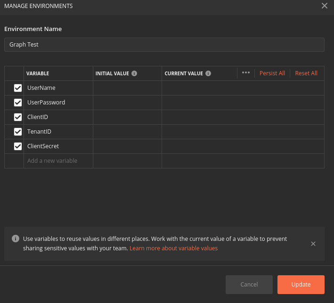Uncheck the ClientSecret variable checkbox
This screenshot has height=303, width=334.
click(18, 146)
